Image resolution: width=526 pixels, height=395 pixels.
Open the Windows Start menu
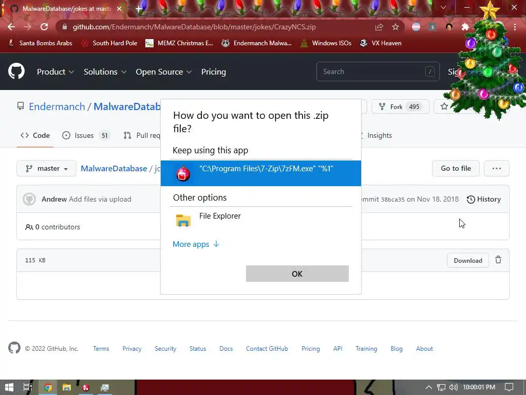tap(9, 387)
